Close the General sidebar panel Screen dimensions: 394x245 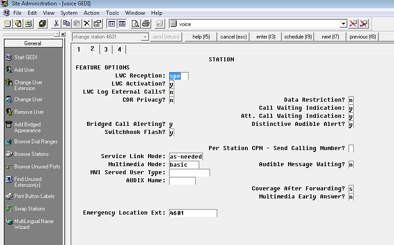coord(63,34)
